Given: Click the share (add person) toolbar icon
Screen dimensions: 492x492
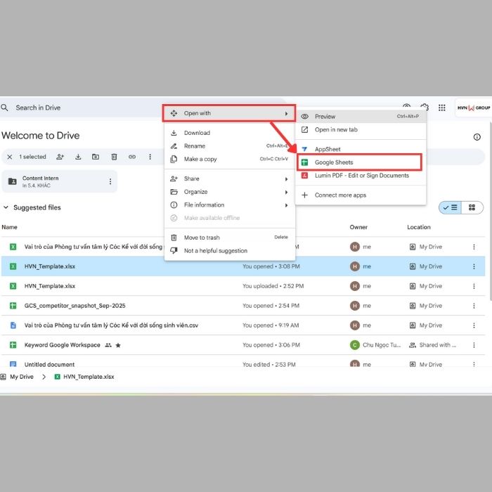Looking at the screenshot, I should 60,157.
